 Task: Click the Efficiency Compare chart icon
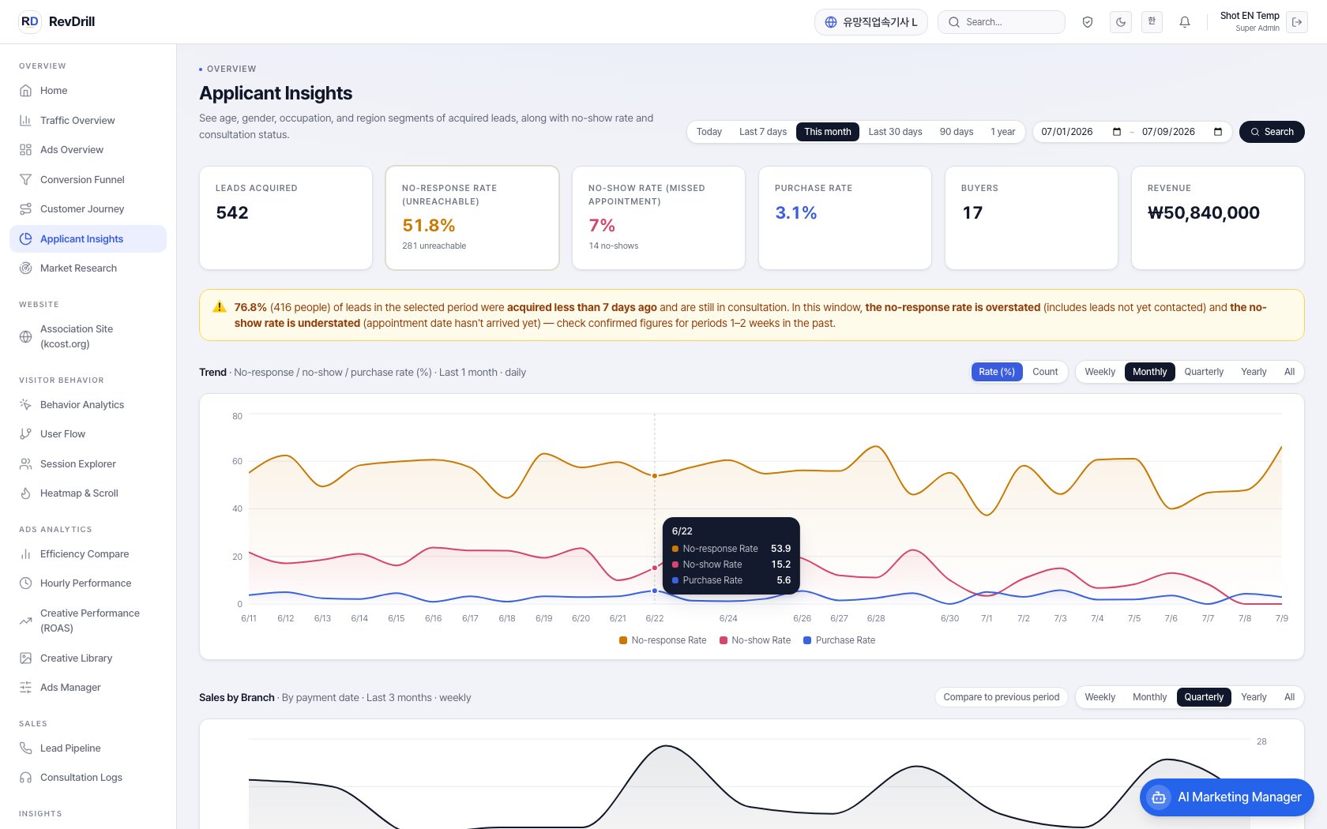[25, 554]
